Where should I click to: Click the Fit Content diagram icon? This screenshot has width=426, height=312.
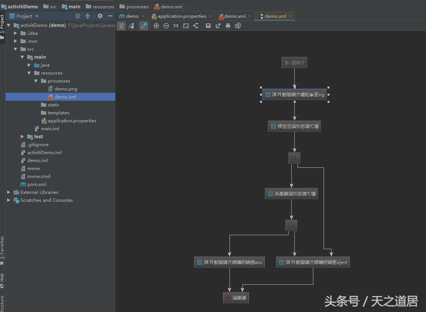pyautogui.click(x=185, y=26)
